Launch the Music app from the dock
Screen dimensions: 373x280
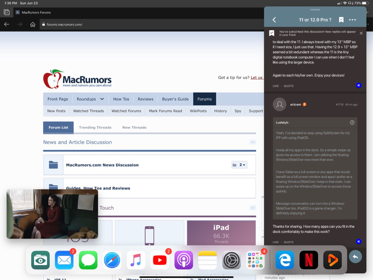pyautogui.click(x=136, y=260)
